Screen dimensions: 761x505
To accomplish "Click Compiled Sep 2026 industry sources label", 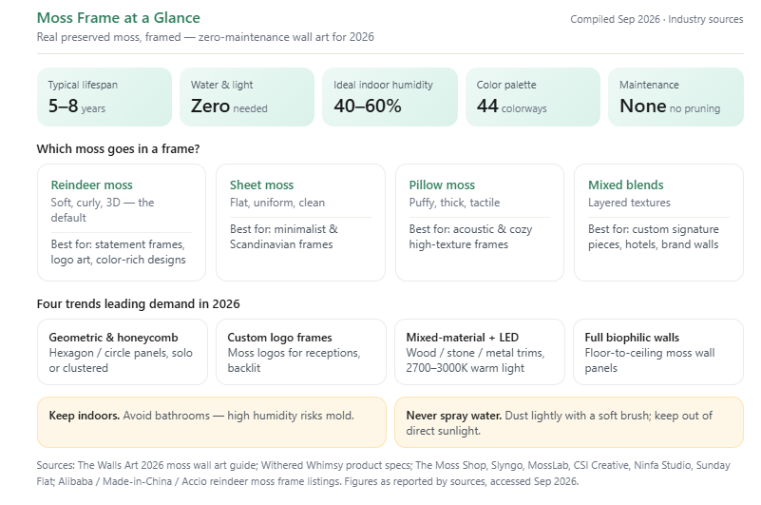I will tap(656, 19).
